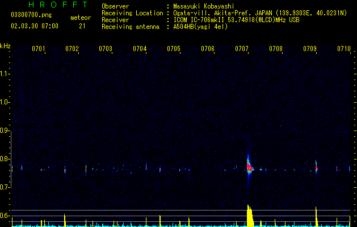357x227 pixels.
Task: Click the 0707 time marker
Action: [x=242, y=49]
